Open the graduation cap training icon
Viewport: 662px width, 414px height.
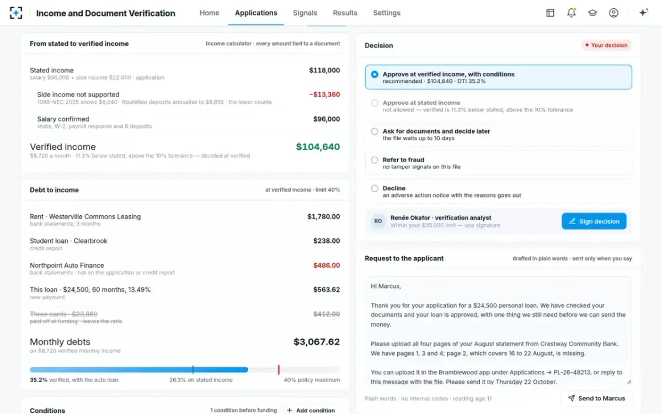click(x=592, y=13)
